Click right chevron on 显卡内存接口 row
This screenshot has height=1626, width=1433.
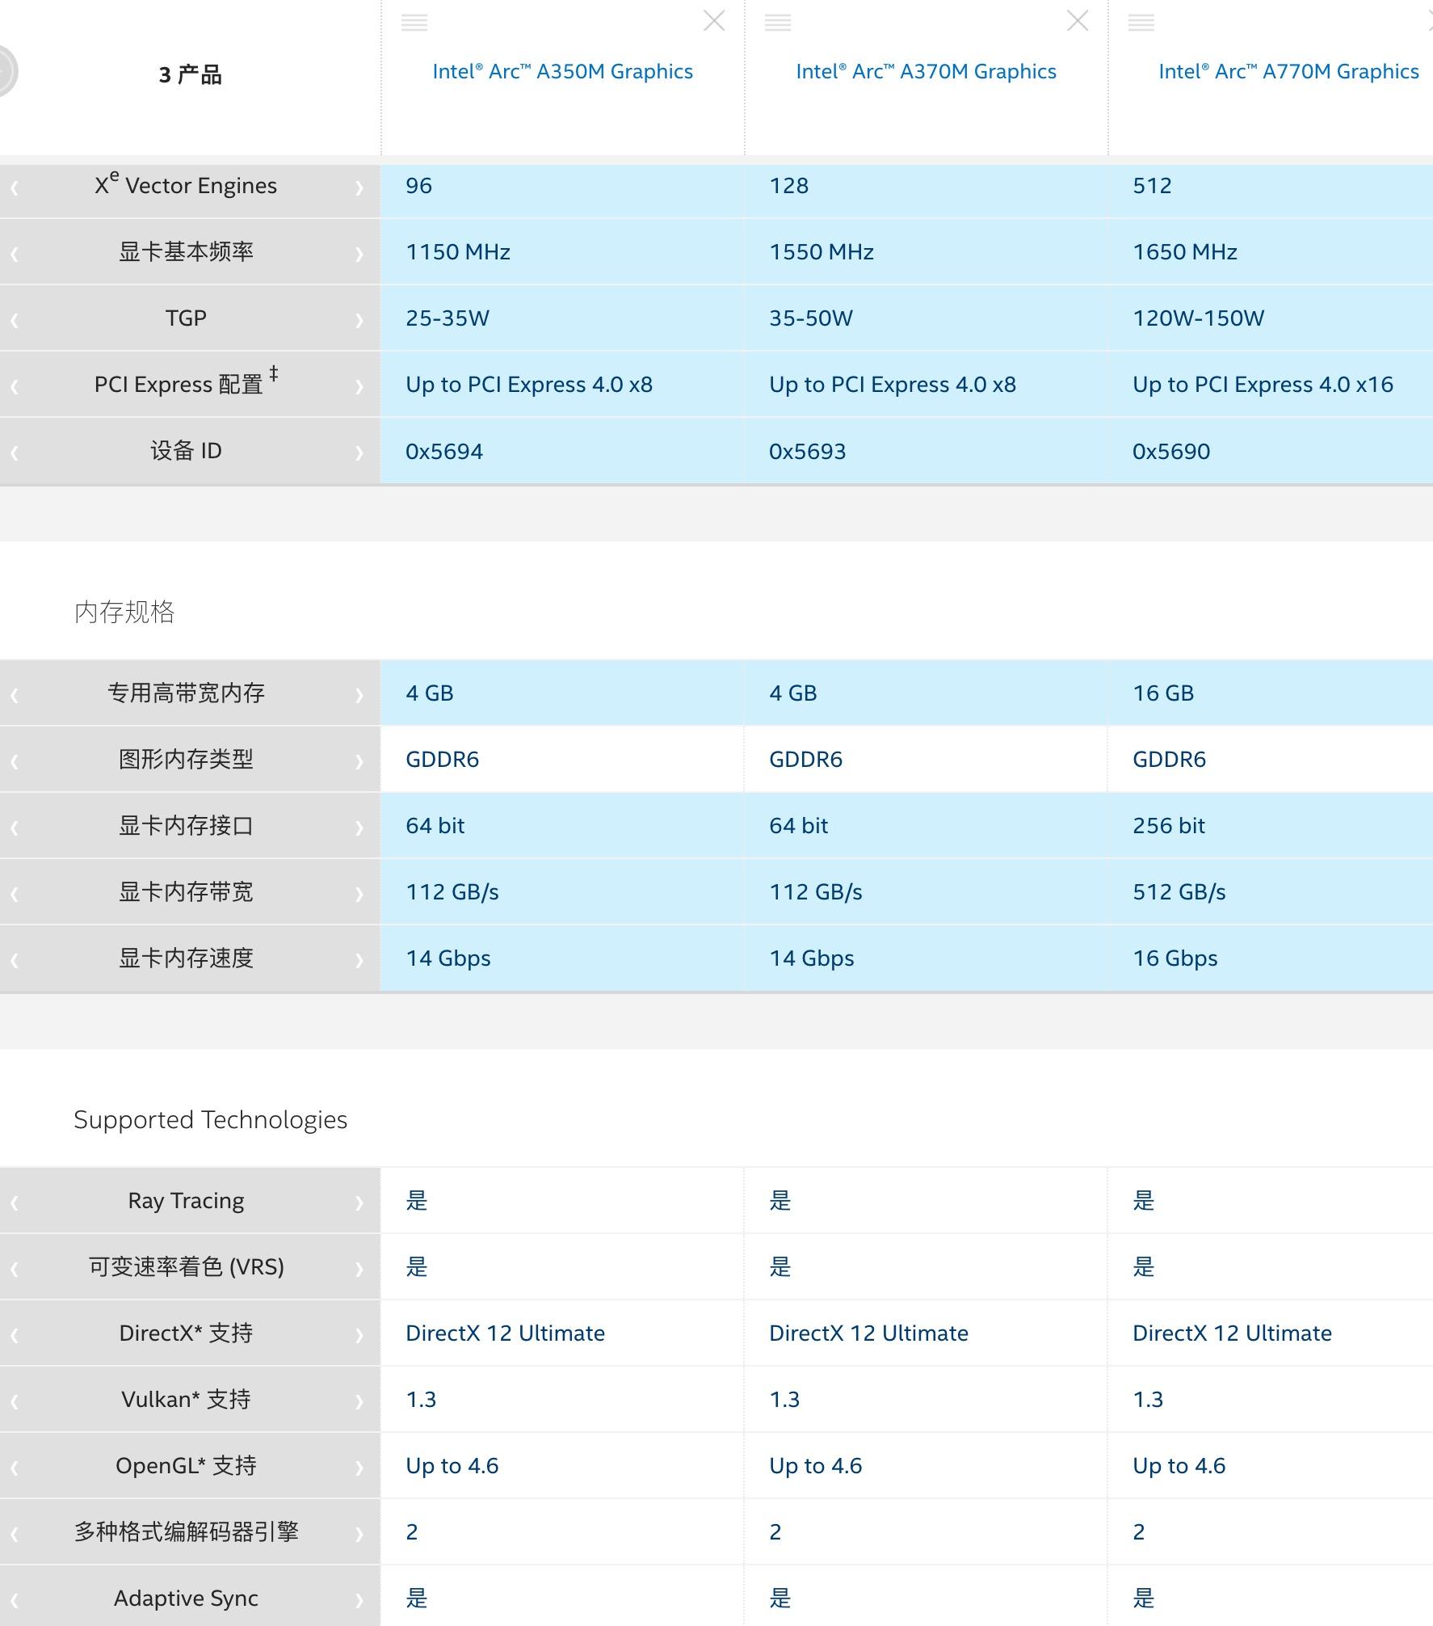click(x=359, y=828)
